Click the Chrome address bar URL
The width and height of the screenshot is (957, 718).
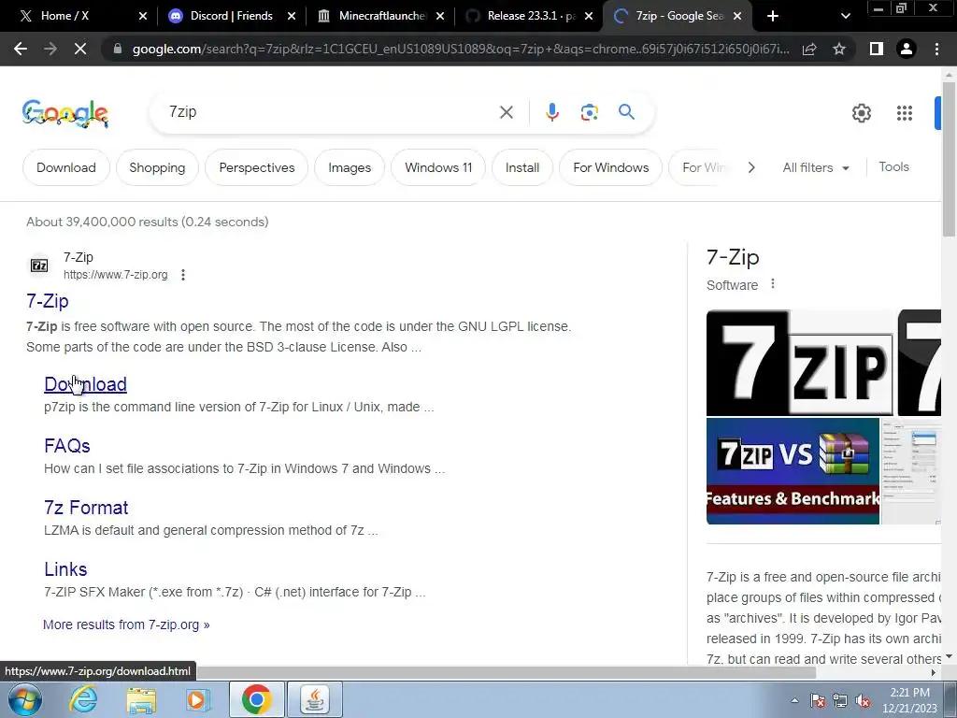click(461, 49)
